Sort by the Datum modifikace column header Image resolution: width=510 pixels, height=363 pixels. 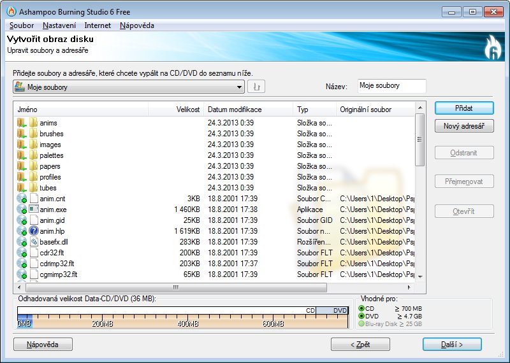tap(248, 110)
